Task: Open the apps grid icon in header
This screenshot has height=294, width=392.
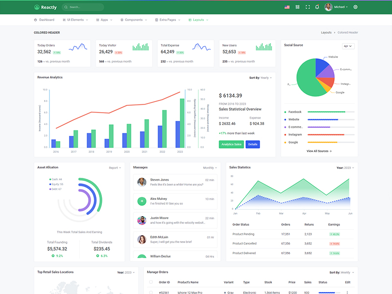Action: (297, 7)
